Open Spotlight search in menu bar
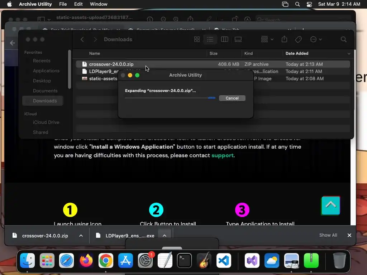 coord(297,4)
